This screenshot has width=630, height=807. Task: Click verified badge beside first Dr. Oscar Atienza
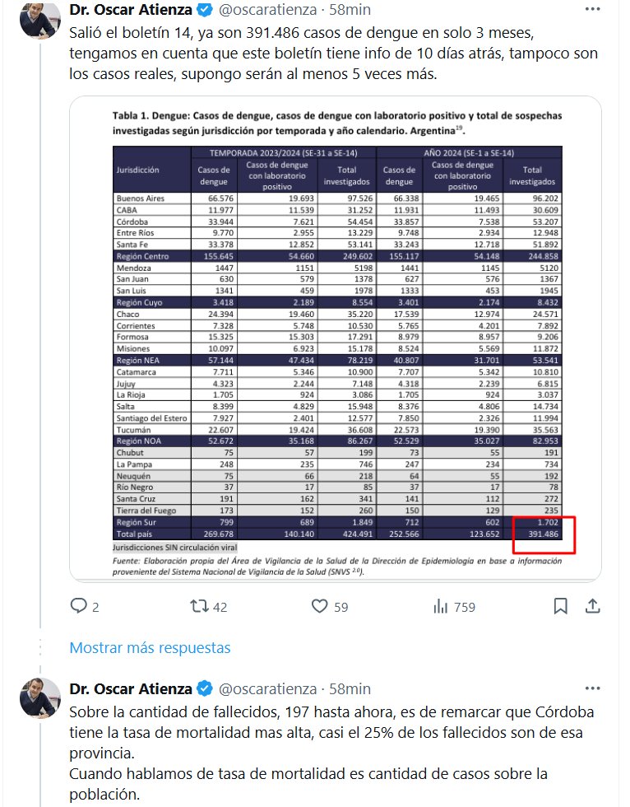[206, 11]
